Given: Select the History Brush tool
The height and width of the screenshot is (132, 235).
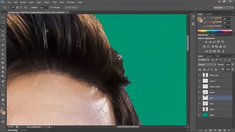Looking at the screenshot, I should pyautogui.click(x=3, y=58).
